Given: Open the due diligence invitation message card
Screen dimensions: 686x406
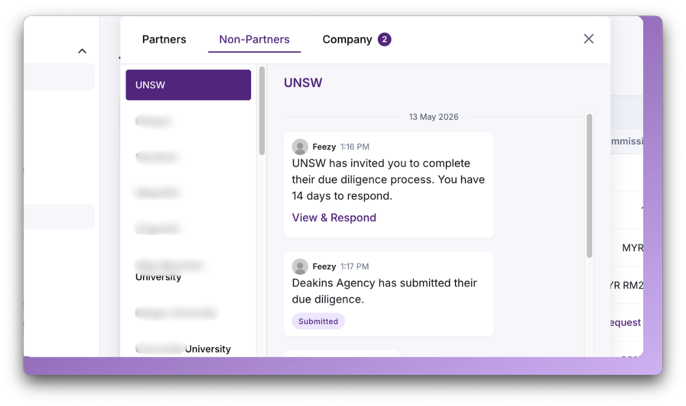Looking at the screenshot, I should [389, 185].
